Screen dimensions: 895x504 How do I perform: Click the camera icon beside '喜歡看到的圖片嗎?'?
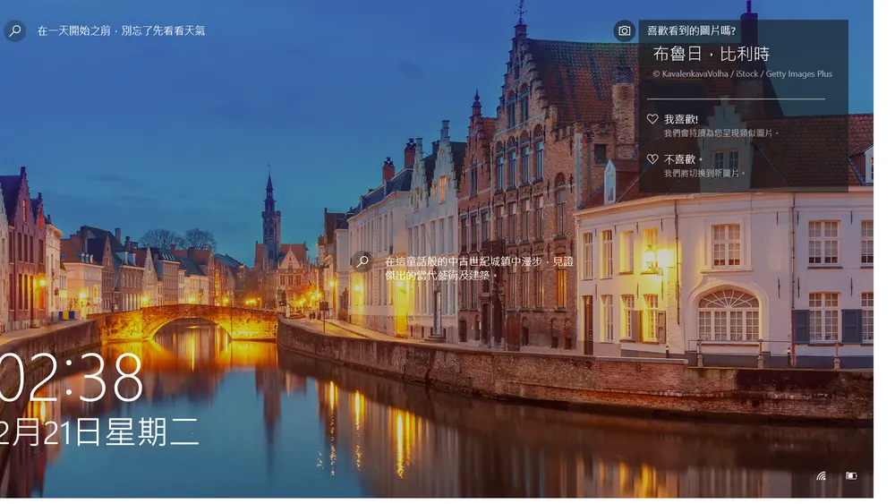[624, 30]
